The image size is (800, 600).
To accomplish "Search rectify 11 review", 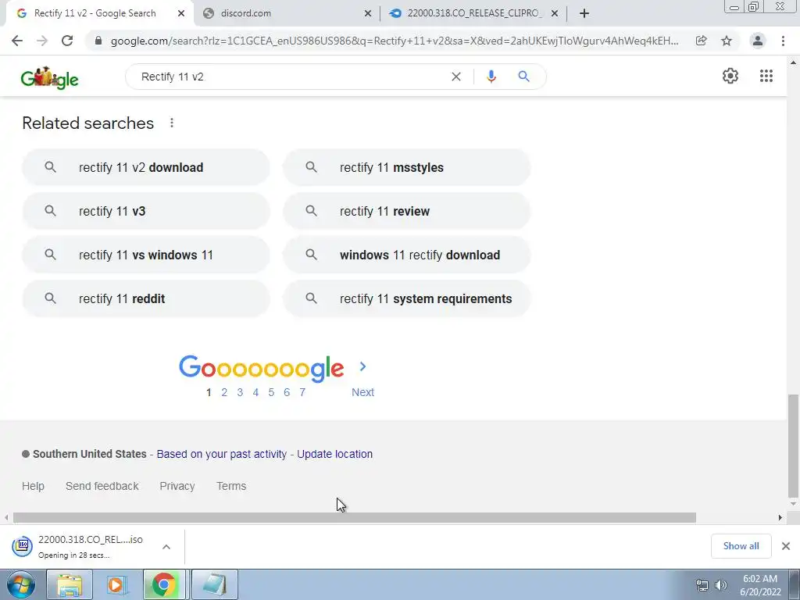I will (407, 211).
